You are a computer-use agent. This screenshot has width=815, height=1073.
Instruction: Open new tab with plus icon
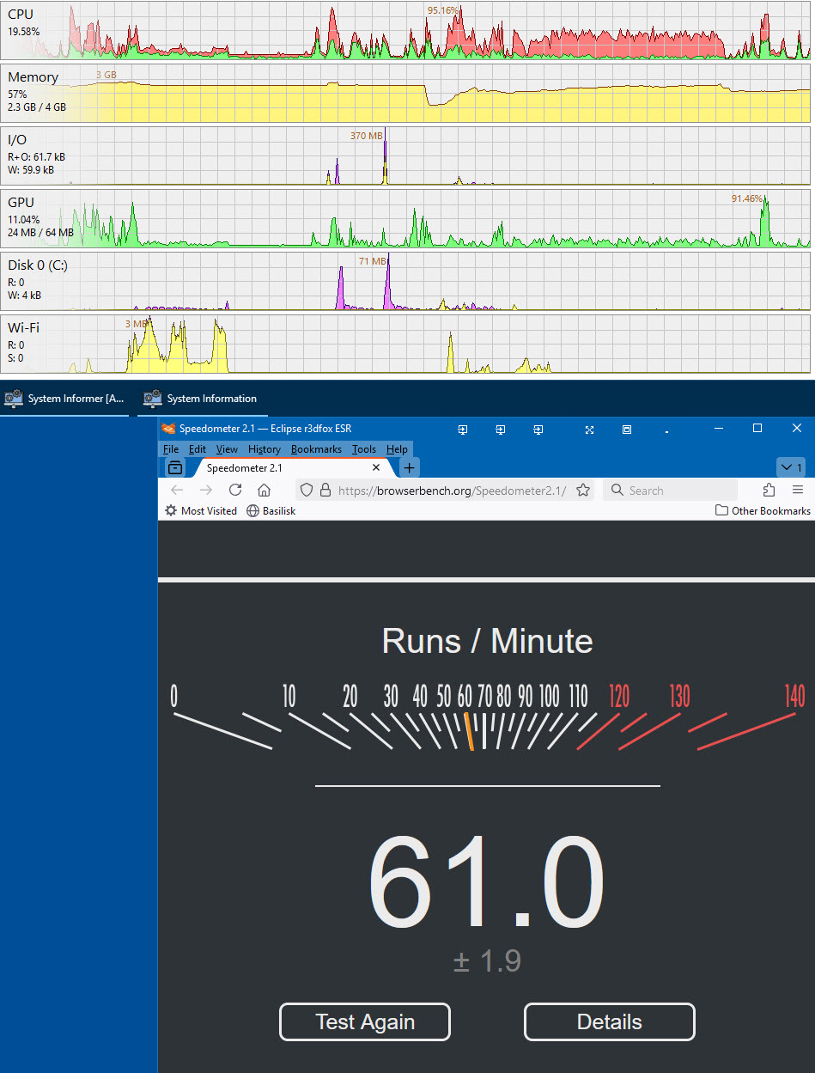tap(410, 467)
